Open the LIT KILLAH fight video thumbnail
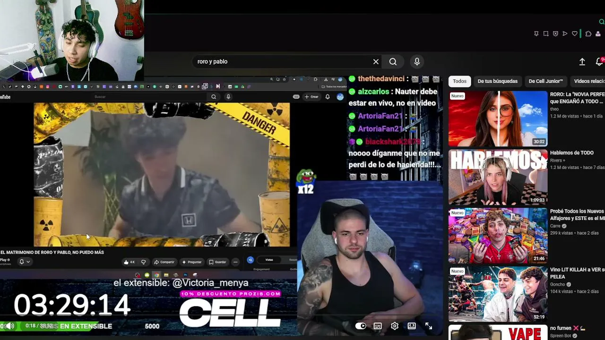This screenshot has width=605, height=340. 498,294
